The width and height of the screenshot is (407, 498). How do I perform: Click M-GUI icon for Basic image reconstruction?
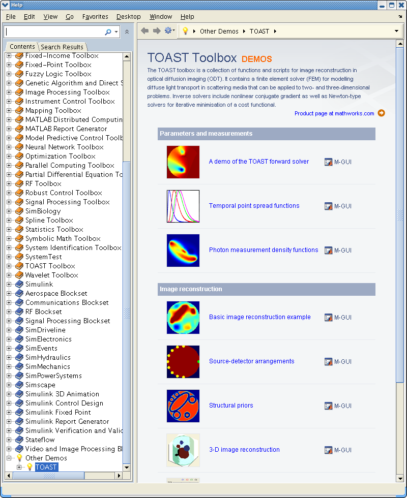328,317
